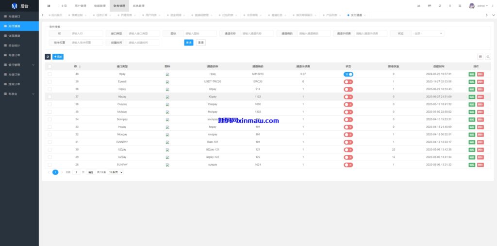Expand the 银行管理 sidebar menu
Image resolution: width=497 pixels, height=246 pixels.
[x=19, y=64]
